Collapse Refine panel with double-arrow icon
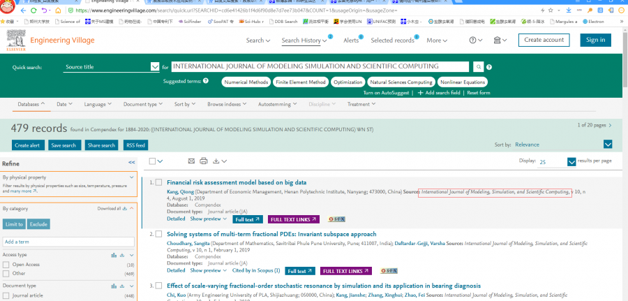This screenshot has width=628, height=301. pyautogui.click(x=131, y=162)
